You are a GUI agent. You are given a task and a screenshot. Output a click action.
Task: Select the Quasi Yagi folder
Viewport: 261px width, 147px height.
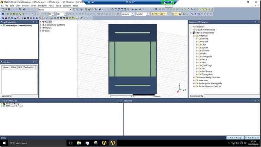(x=206, y=65)
